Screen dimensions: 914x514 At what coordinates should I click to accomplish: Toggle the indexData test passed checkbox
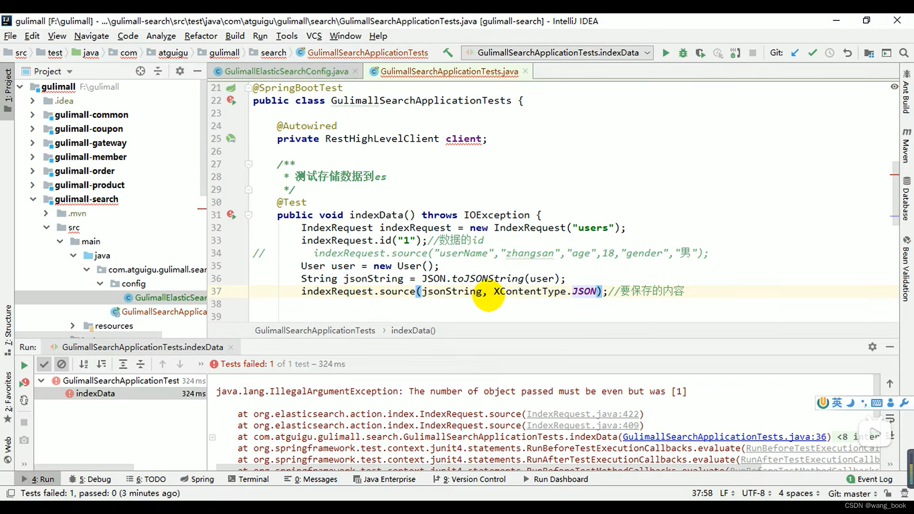[x=43, y=364]
